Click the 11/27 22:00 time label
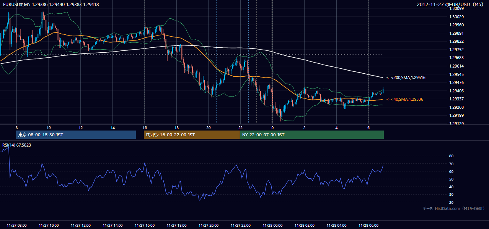Screen dimensions: 489x229 click(x=240, y=226)
